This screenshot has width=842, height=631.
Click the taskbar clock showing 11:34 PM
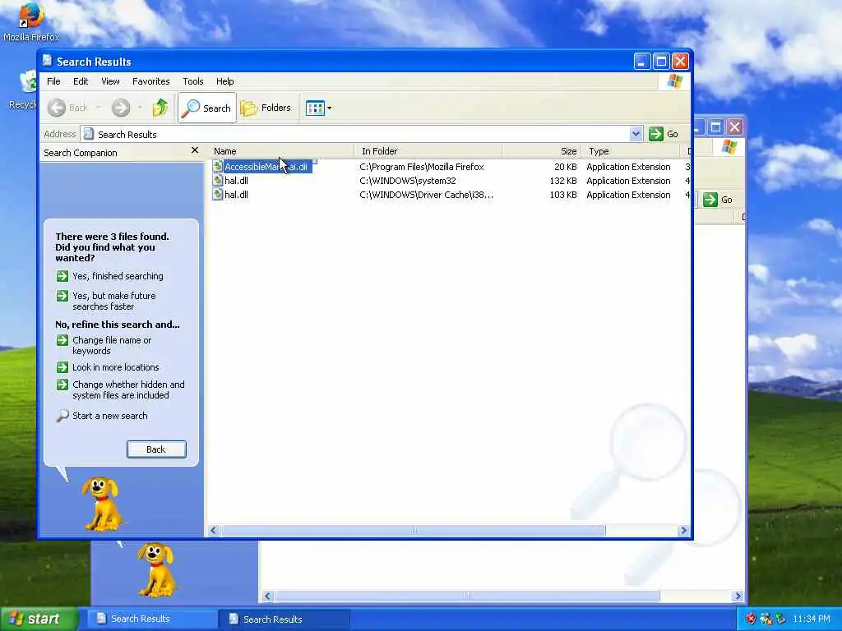[x=812, y=619]
